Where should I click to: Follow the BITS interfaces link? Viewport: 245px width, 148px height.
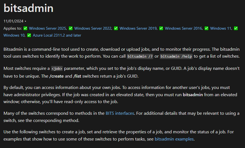point(120,113)
